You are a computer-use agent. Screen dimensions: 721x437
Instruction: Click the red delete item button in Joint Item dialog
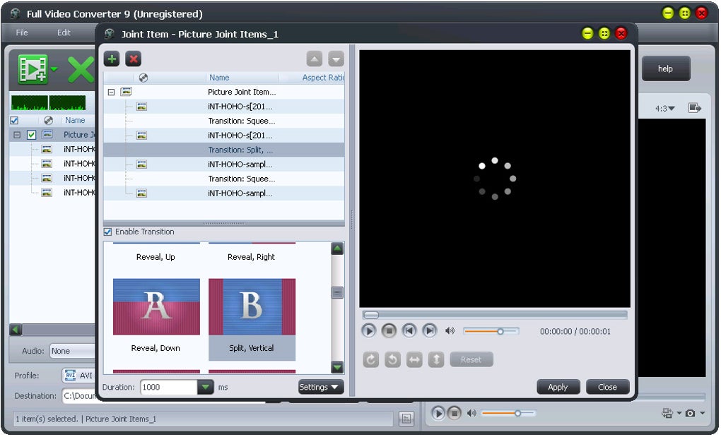point(134,59)
